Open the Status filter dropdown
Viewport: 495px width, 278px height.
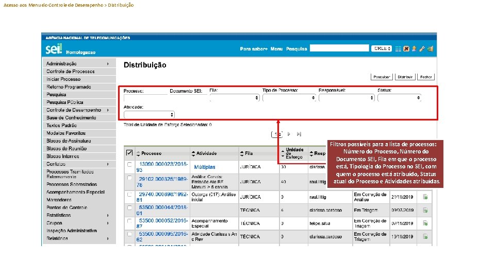(x=399, y=98)
